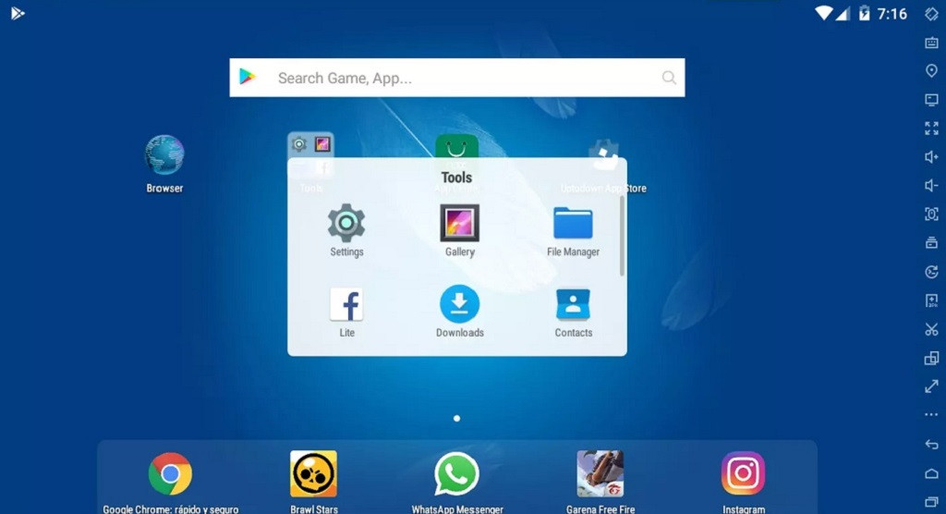Open the Downloads app
The image size is (946, 514).
pyautogui.click(x=459, y=305)
